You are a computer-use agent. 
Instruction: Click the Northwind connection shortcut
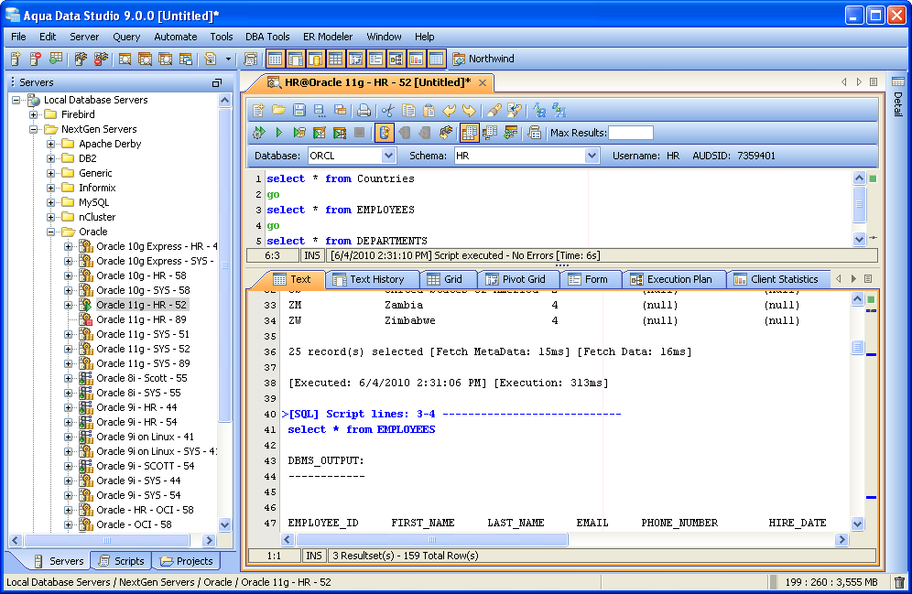tap(483, 59)
